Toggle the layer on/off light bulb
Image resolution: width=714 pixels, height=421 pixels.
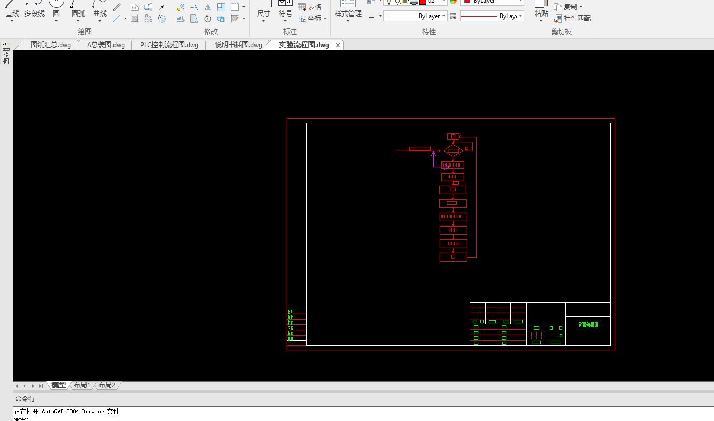(389, 2)
